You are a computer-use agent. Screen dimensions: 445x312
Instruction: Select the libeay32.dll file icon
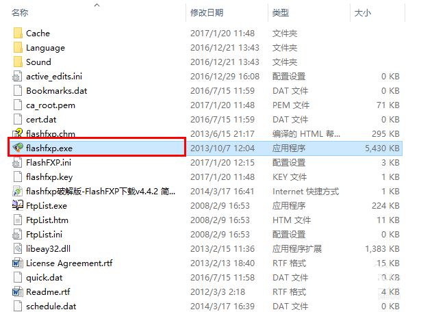click(18, 249)
